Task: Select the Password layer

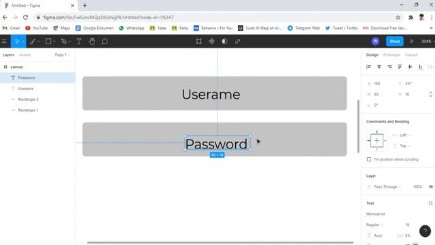Action: 37,78
